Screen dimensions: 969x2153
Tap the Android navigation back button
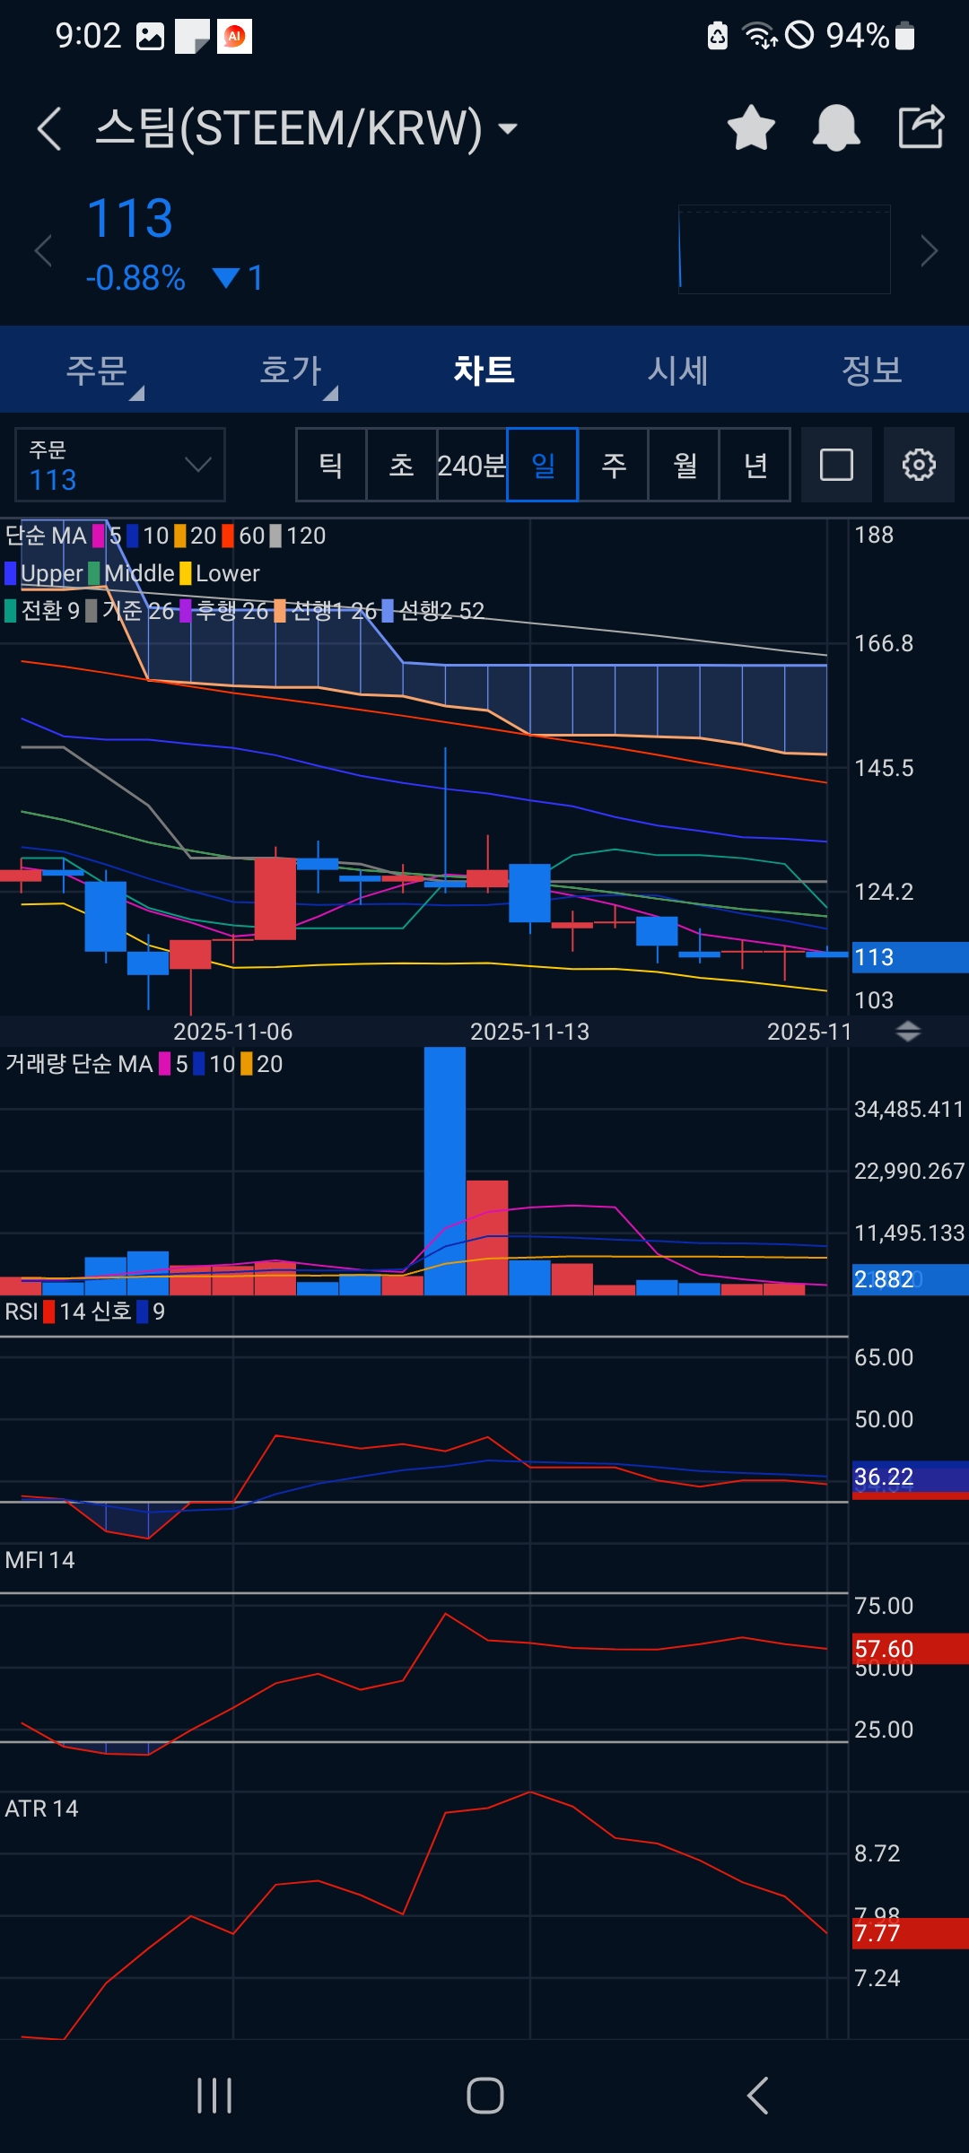pos(758,2096)
